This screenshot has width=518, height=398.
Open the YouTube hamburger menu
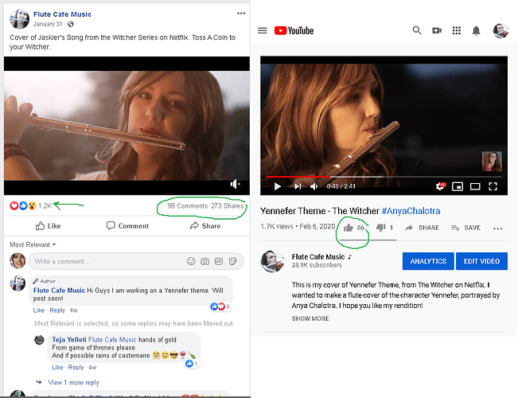tap(263, 31)
